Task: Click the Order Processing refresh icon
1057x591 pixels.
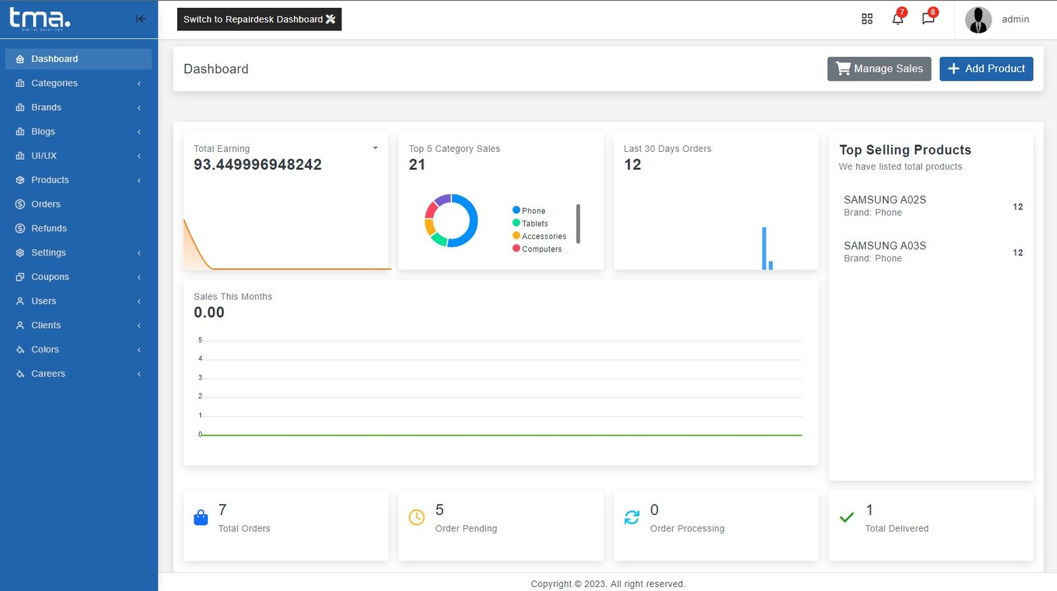Action: [x=632, y=518]
